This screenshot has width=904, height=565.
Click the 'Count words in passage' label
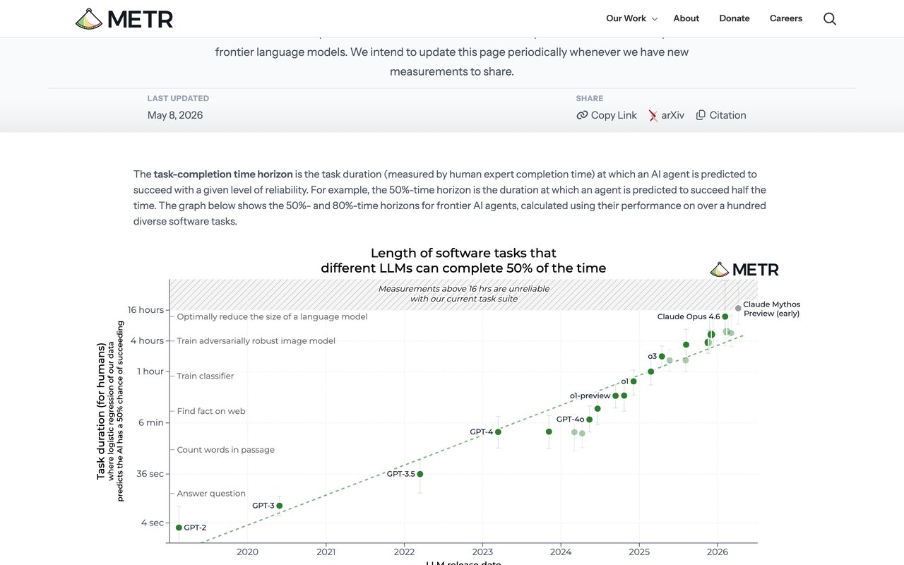tap(226, 450)
